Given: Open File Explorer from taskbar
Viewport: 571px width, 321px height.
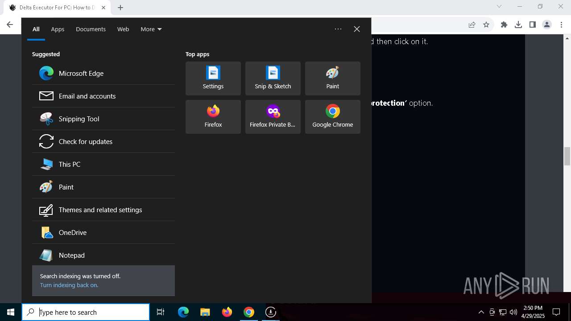Looking at the screenshot, I should click(205, 312).
